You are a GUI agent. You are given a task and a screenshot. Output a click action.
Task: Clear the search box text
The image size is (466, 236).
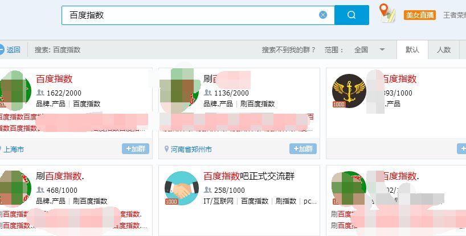(323, 15)
